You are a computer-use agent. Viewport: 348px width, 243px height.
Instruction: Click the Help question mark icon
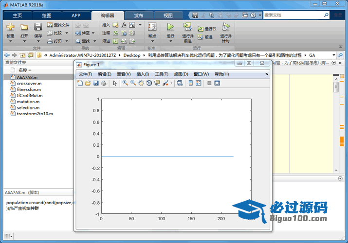click(x=253, y=15)
